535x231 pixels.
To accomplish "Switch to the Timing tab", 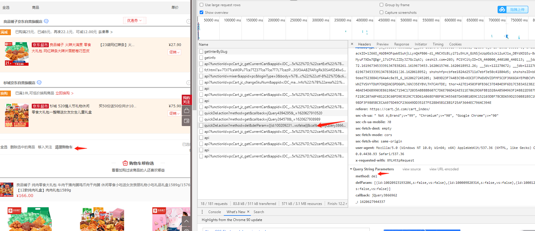I will click(x=438, y=44).
